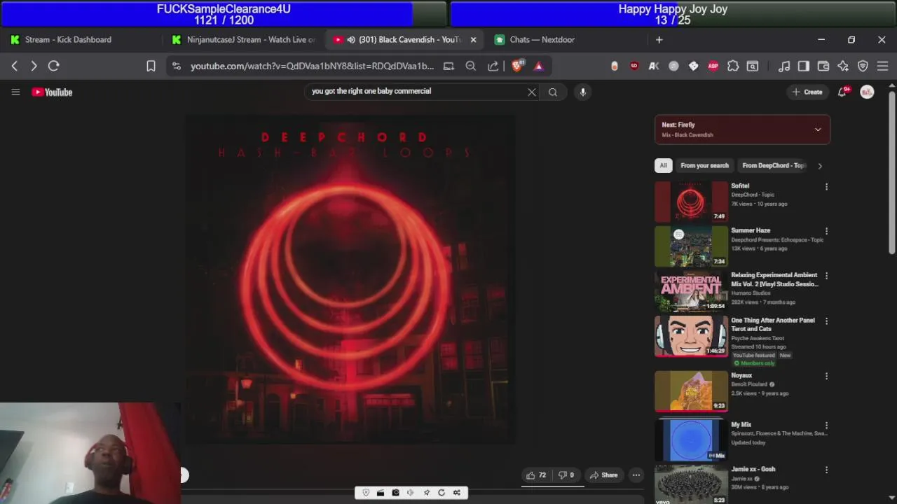Open the Brave Shields lion icon
Screen dimensions: 897x504
(x=517, y=66)
